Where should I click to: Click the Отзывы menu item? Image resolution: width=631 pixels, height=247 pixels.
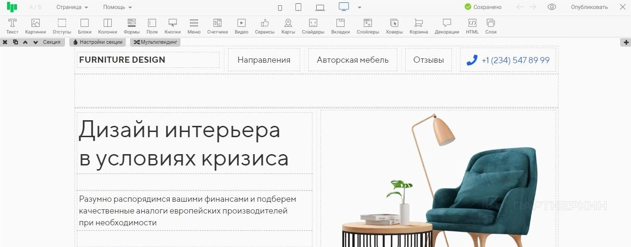[428, 60]
